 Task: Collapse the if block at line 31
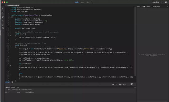point(10,66)
